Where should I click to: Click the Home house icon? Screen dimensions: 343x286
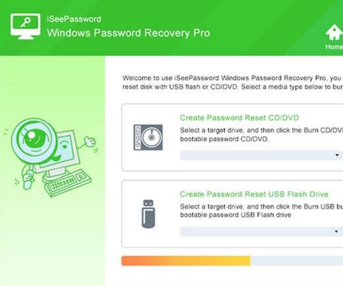tap(334, 32)
